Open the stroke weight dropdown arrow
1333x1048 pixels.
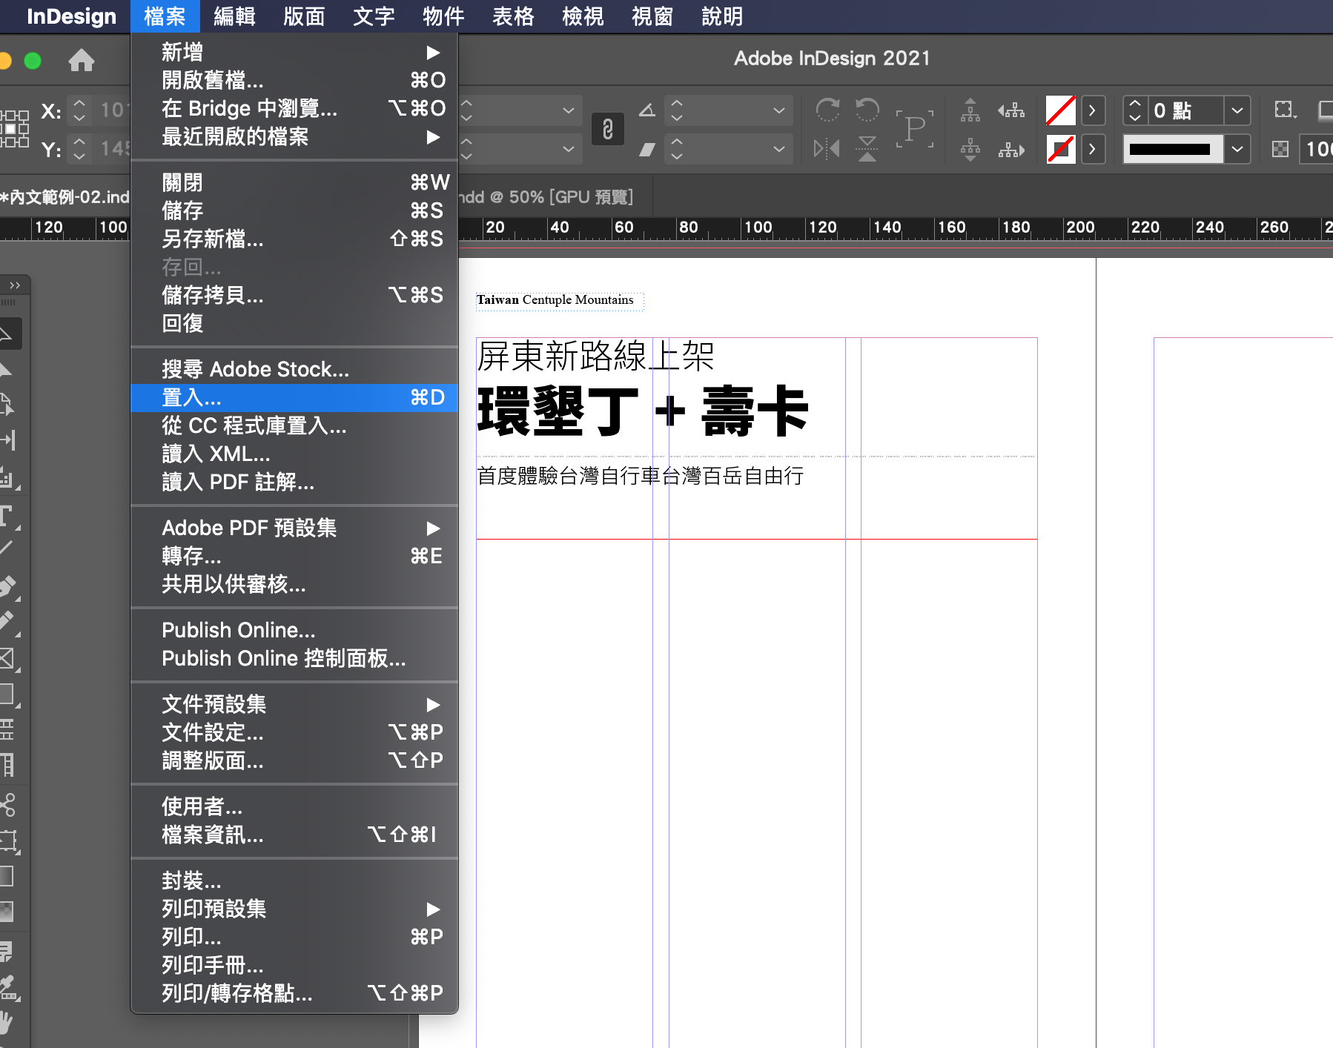tap(1237, 111)
